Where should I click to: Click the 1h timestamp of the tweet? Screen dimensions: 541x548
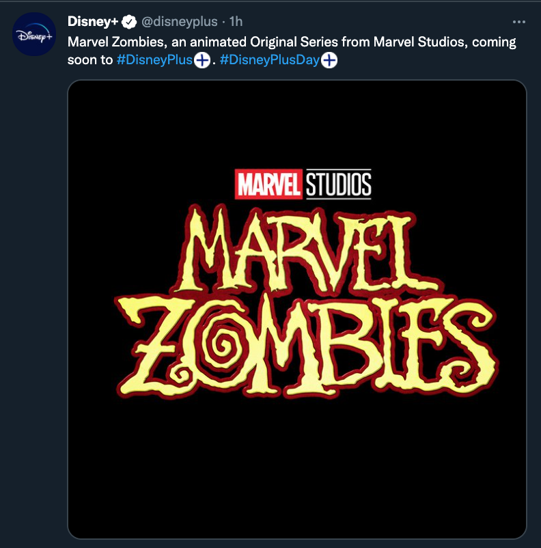236,23
